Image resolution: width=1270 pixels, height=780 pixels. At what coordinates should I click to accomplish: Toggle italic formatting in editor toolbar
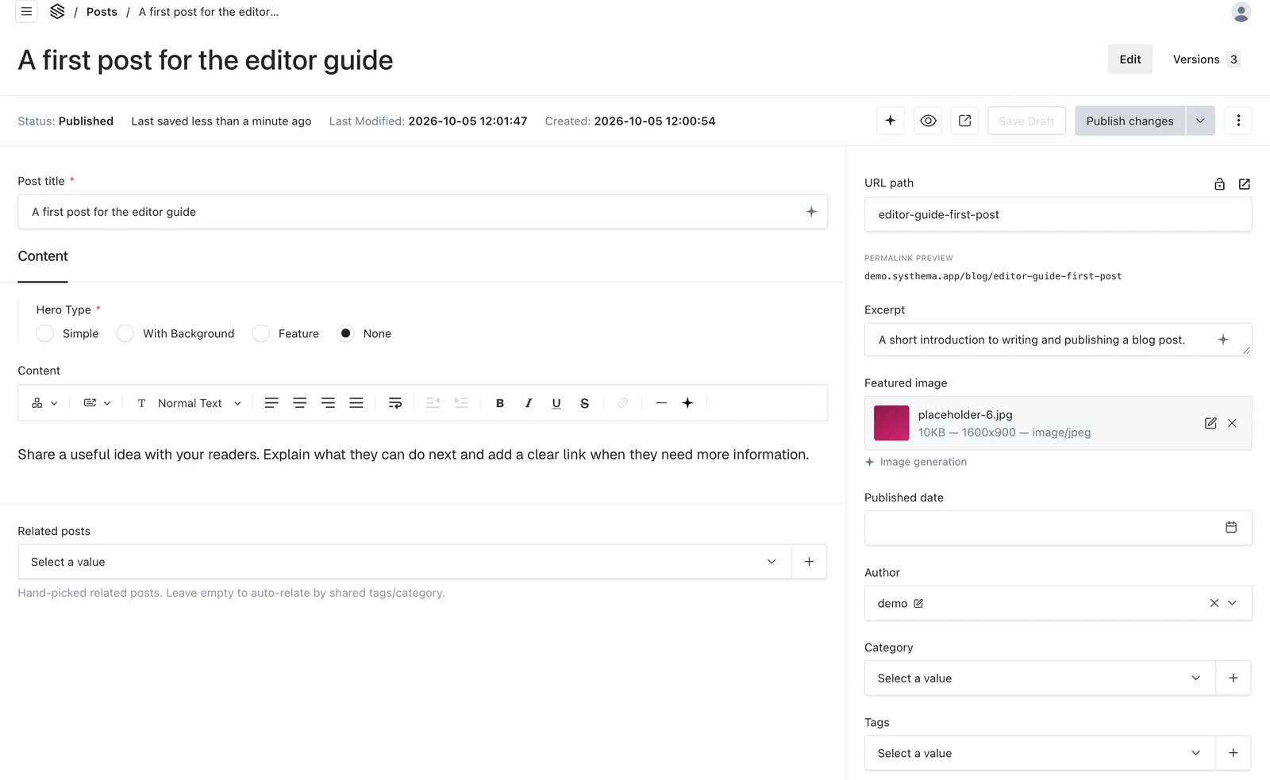pos(528,403)
